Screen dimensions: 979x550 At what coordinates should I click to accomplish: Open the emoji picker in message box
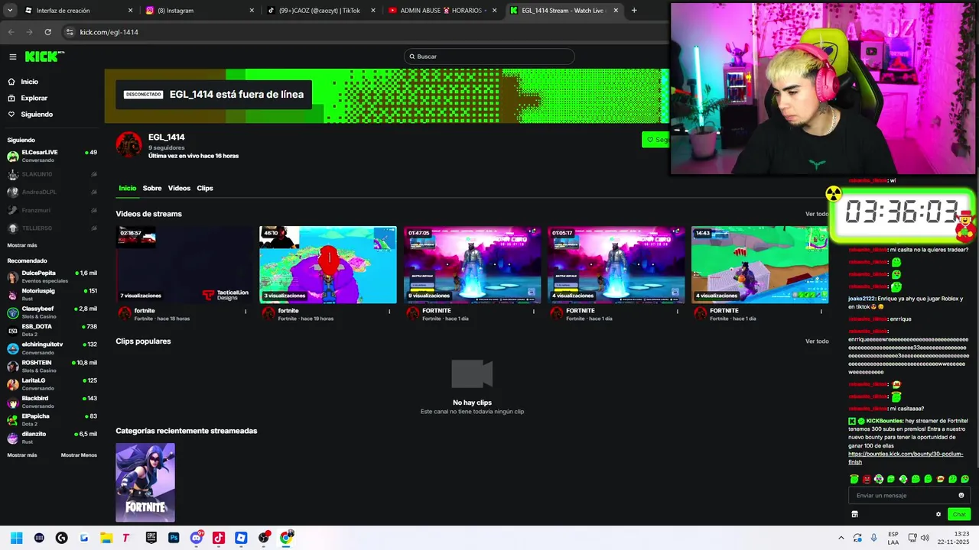pyautogui.click(x=961, y=495)
